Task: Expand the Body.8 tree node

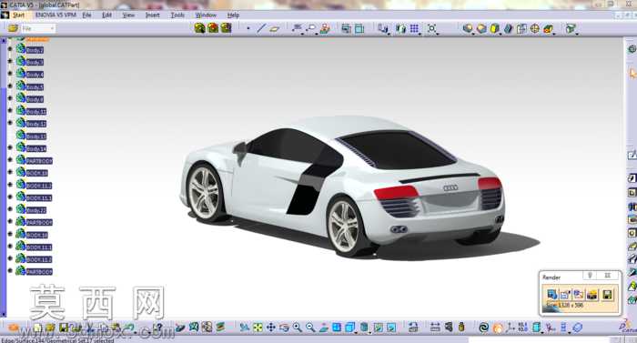Action: (x=10, y=98)
